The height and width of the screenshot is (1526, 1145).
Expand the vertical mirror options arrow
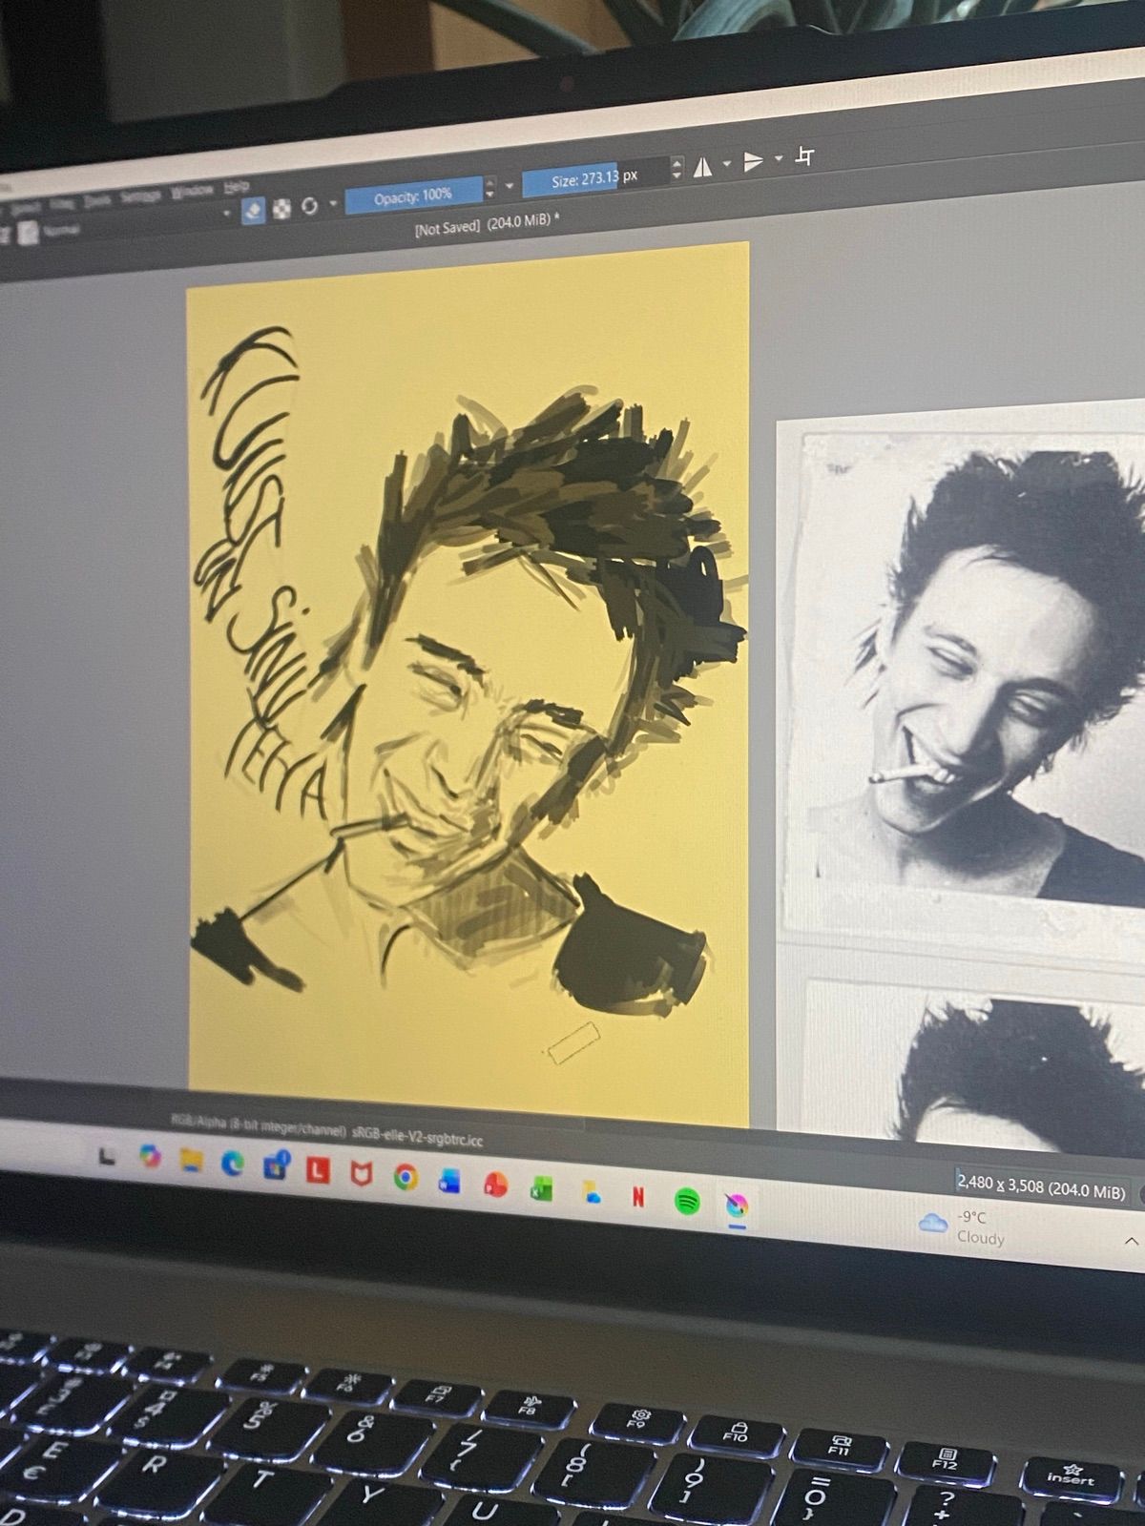click(x=780, y=159)
